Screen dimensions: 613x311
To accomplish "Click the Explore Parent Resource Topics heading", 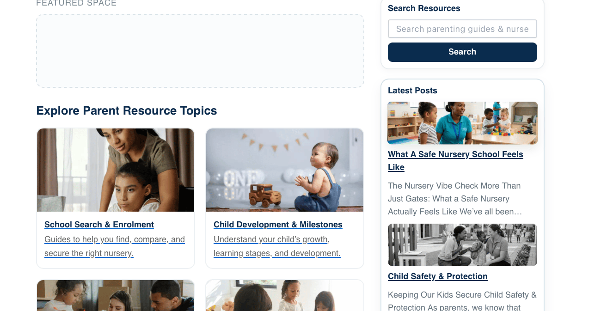I will [127, 111].
